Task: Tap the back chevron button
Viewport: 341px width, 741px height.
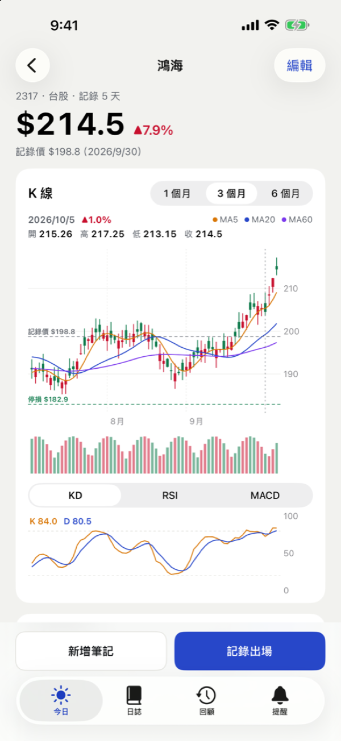Action: click(x=32, y=65)
